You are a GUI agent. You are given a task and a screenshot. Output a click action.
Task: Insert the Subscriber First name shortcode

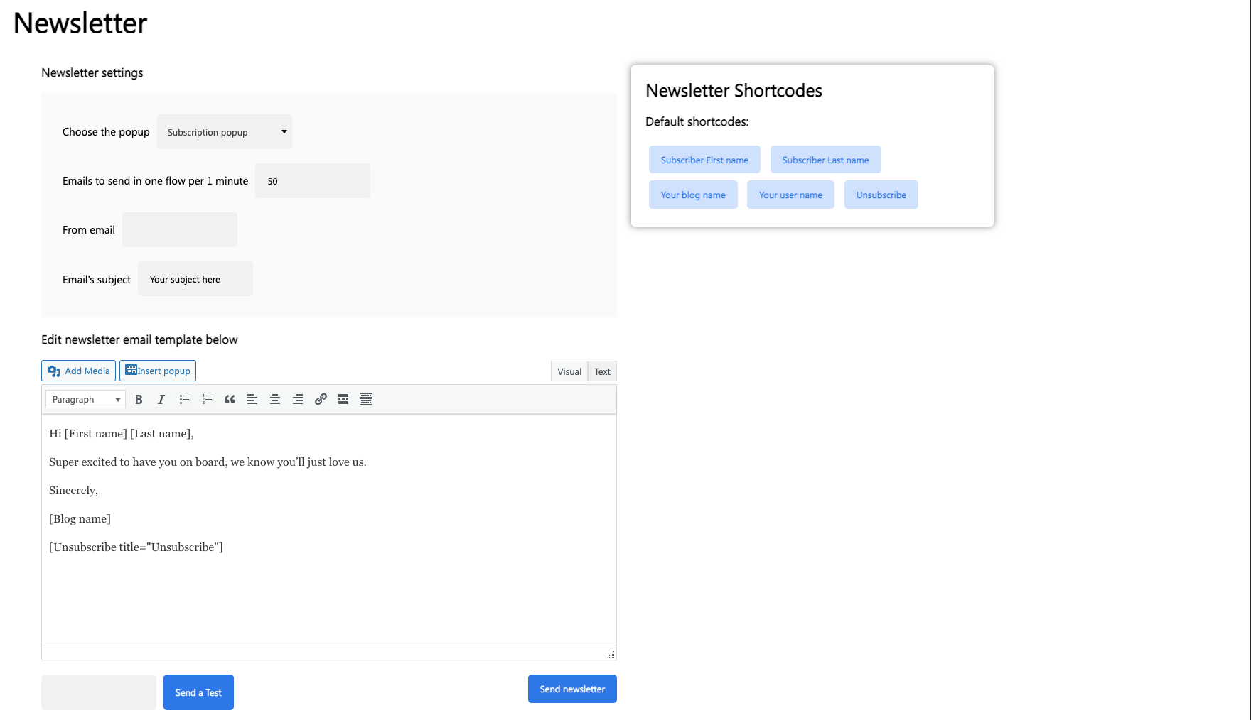(x=704, y=160)
